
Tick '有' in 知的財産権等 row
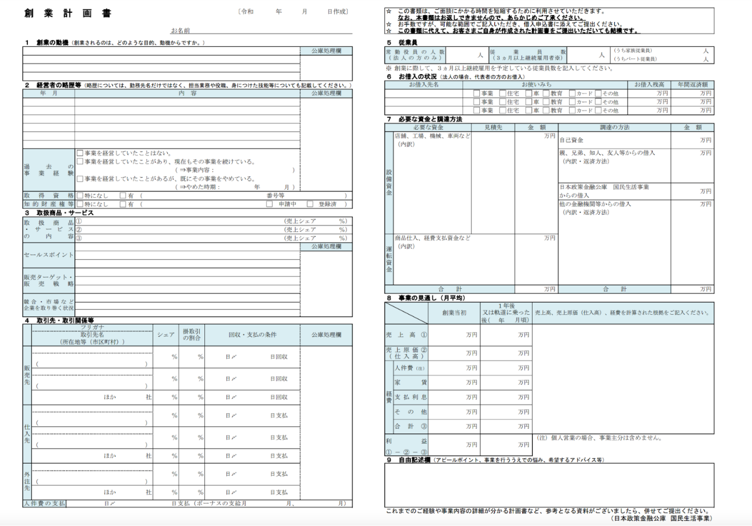click(x=123, y=204)
